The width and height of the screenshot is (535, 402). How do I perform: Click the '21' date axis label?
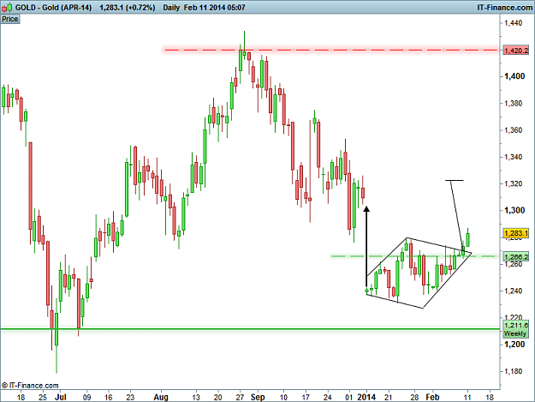click(x=389, y=397)
